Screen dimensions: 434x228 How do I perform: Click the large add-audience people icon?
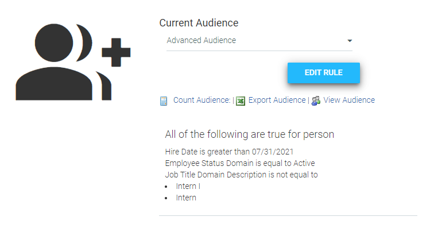[x=73, y=62]
